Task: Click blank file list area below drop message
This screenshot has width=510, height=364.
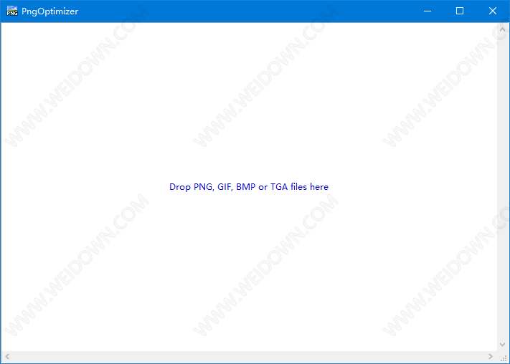Action: coord(249,272)
